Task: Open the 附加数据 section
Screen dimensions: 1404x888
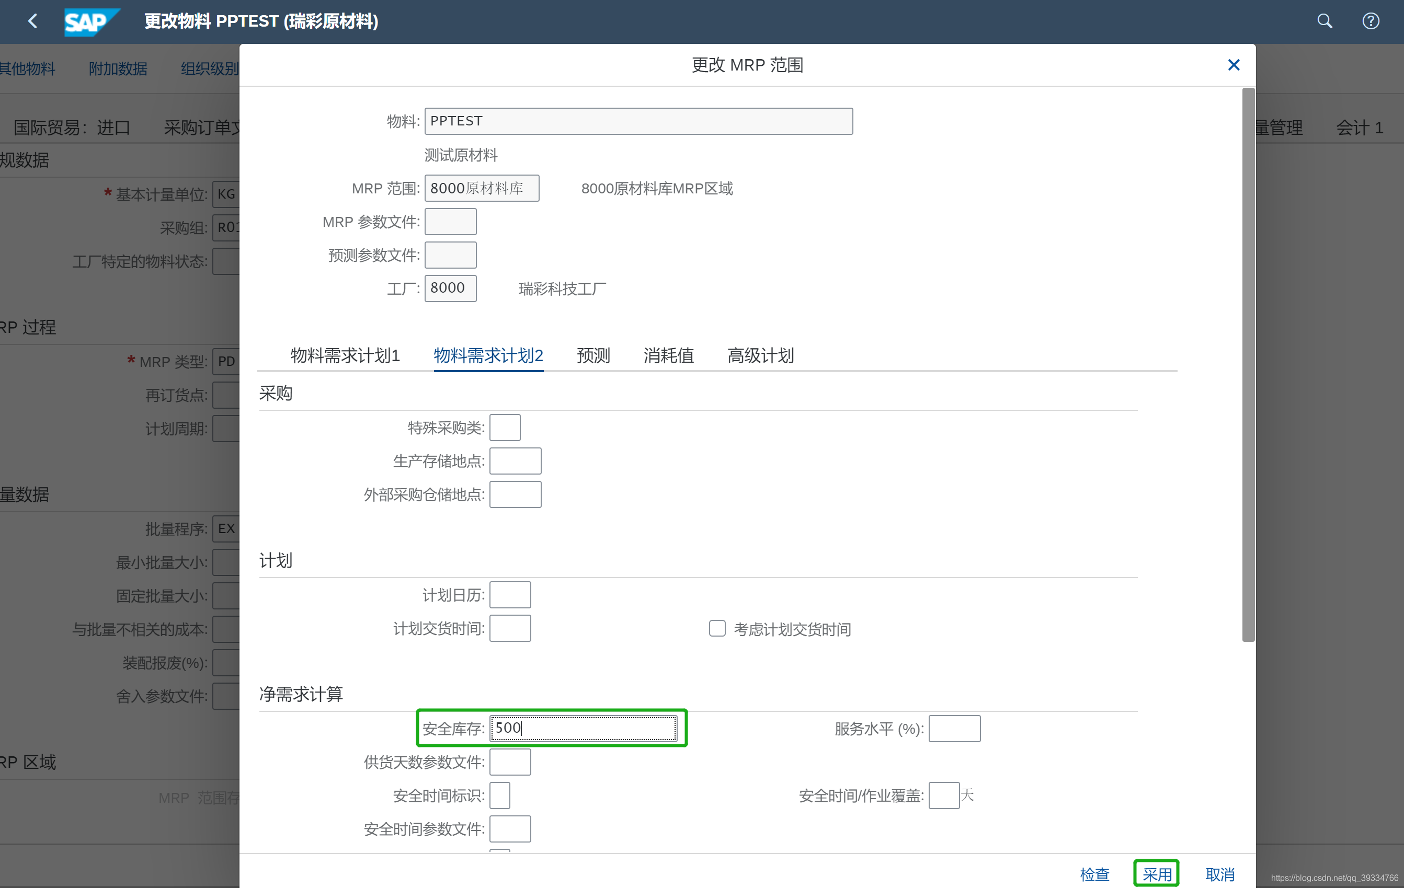Action: coord(117,69)
